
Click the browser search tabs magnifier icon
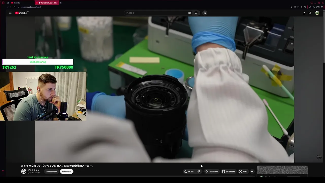click(x=312, y=3)
